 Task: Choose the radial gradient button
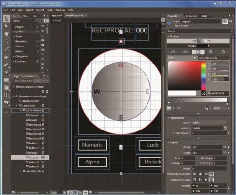[174, 108]
